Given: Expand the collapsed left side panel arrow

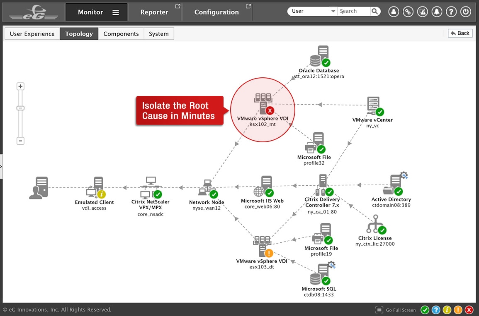Looking at the screenshot, I should click(1, 166).
